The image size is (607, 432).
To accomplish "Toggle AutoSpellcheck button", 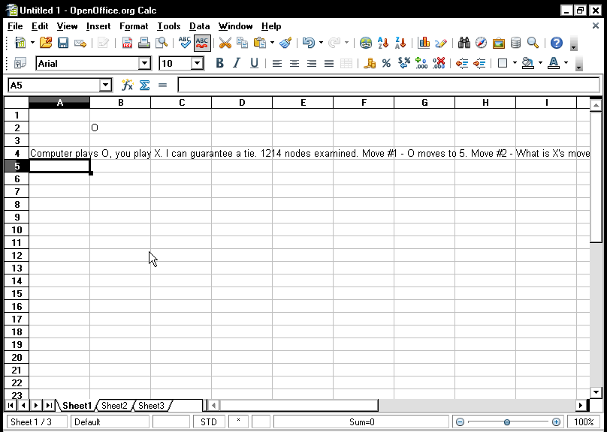I will coord(202,43).
